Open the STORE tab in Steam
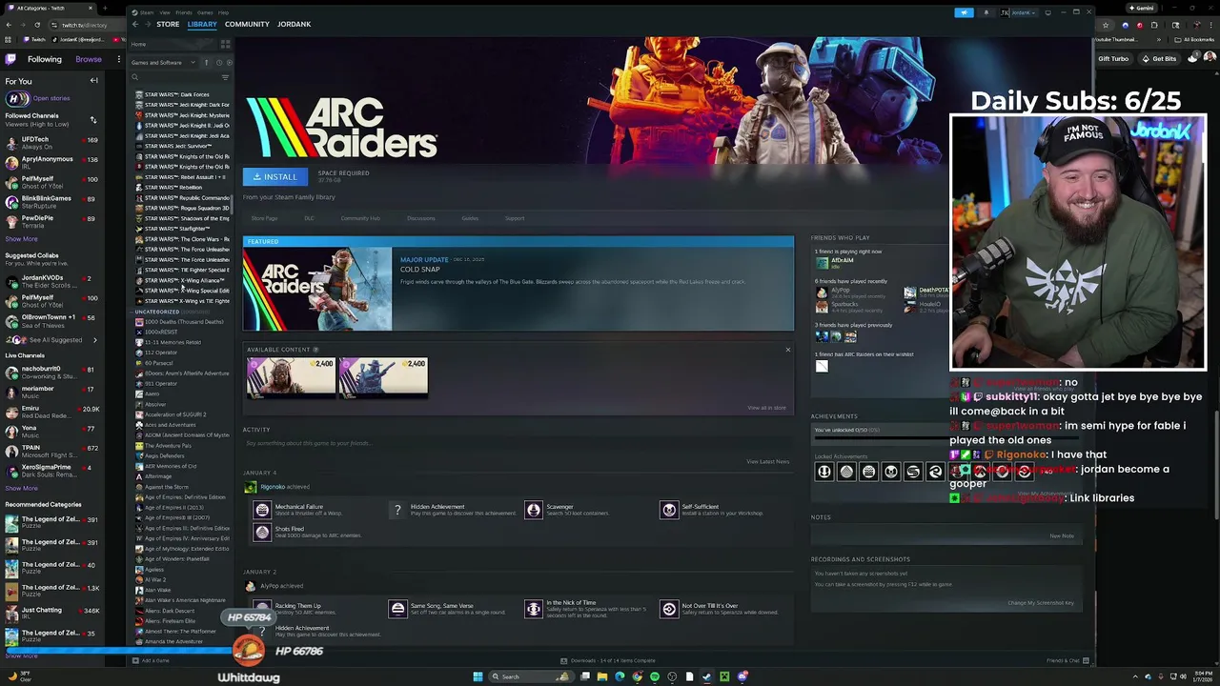The height and width of the screenshot is (686, 1220). click(x=168, y=24)
